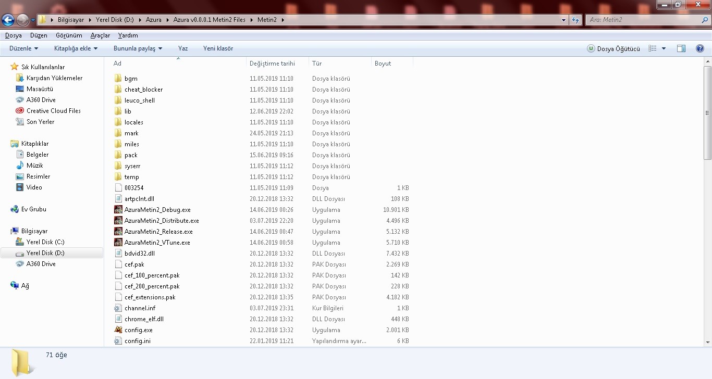Click Bilgisayar segment in address breadcrumb
This screenshot has width=712, height=379.
71,20
